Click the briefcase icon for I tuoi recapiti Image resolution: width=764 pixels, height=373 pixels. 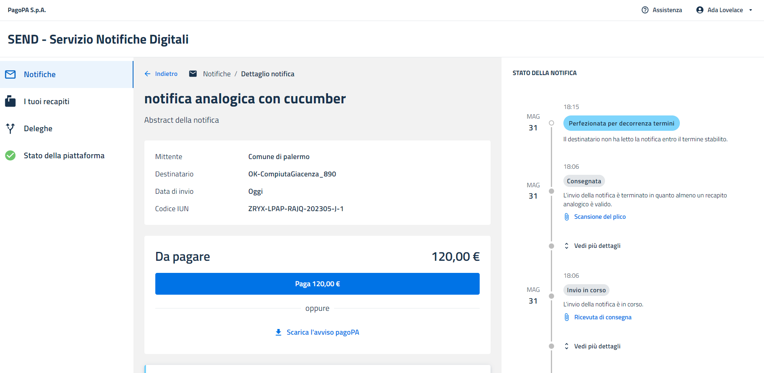coord(11,101)
